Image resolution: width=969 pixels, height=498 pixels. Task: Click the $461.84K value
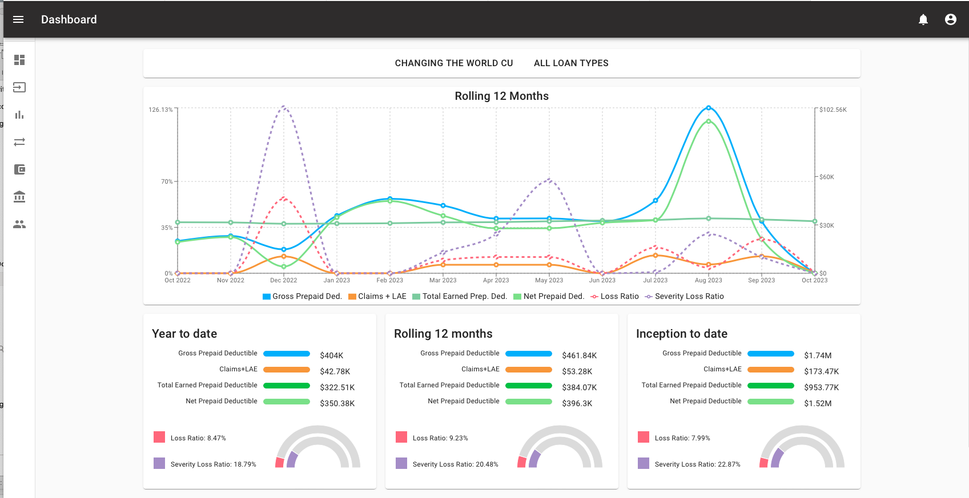580,355
